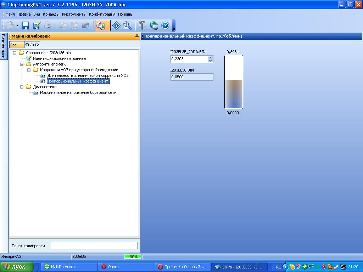The image size is (363, 272).
Task: Collapse the Коррекция УОЗ при ускорении/замедлении folder
Action: coord(29,70)
